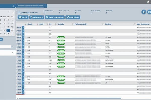Screen dimensions: 151x100
Task: Select day 25 in the calendar
Action: (8, 30)
